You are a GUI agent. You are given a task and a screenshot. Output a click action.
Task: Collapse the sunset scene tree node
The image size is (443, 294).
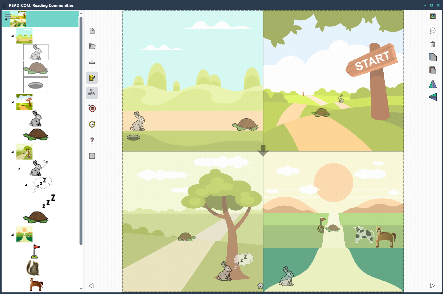click(12, 235)
